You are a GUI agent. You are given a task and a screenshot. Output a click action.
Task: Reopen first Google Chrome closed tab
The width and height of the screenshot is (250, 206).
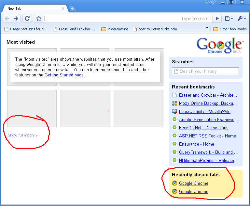(194, 183)
